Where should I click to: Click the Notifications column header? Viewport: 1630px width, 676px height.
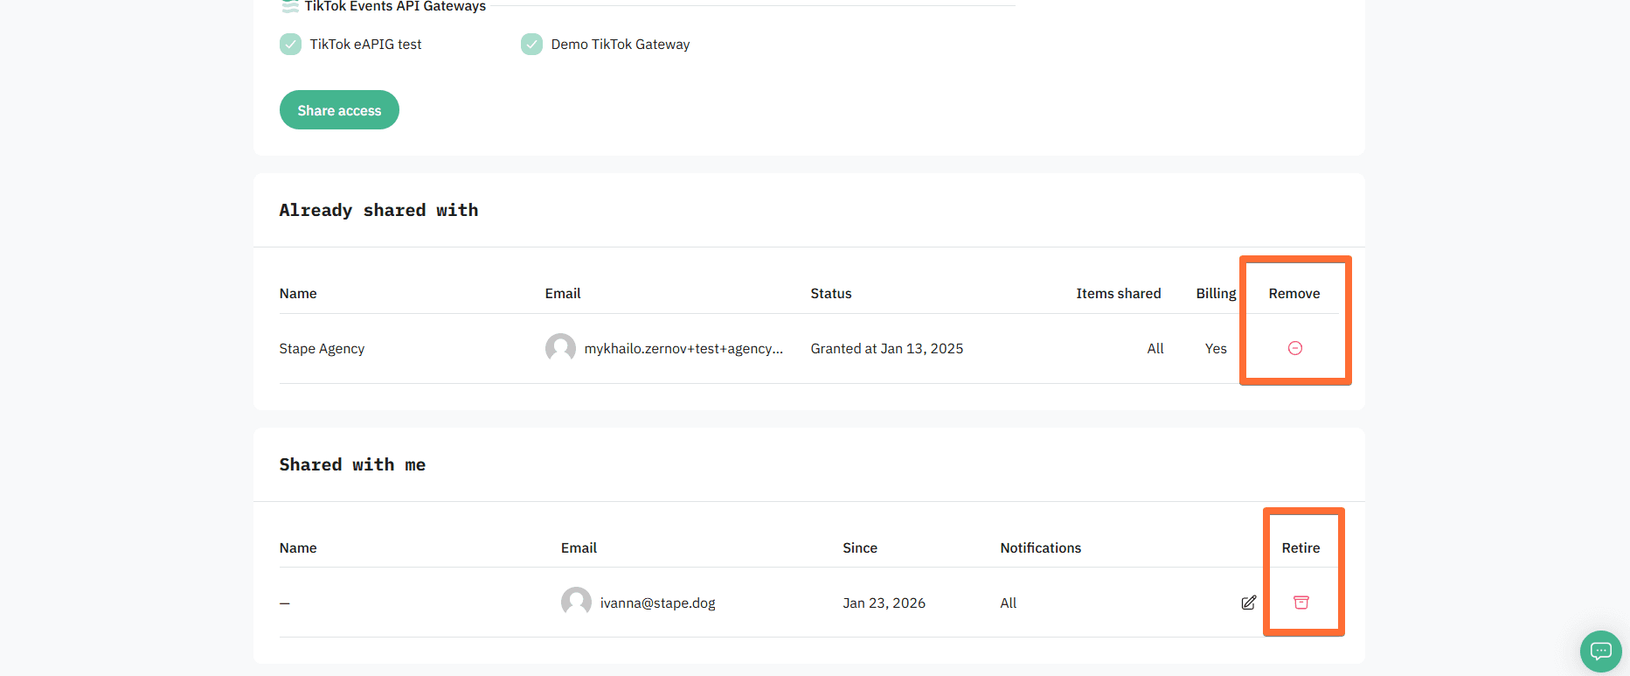1040,548
